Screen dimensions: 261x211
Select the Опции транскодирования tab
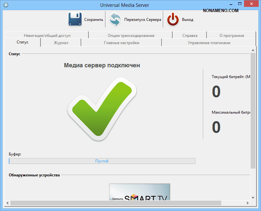(x=130, y=35)
